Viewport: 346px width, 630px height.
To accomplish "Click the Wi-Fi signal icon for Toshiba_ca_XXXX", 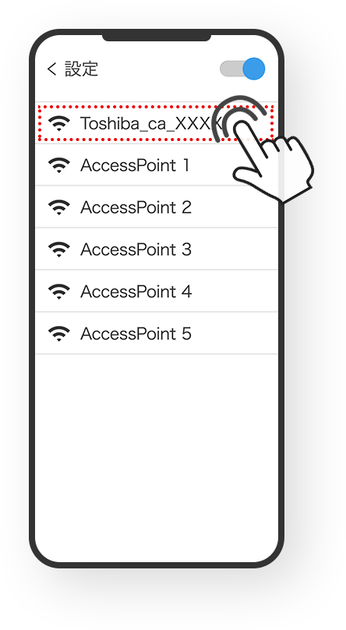I will point(59,123).
